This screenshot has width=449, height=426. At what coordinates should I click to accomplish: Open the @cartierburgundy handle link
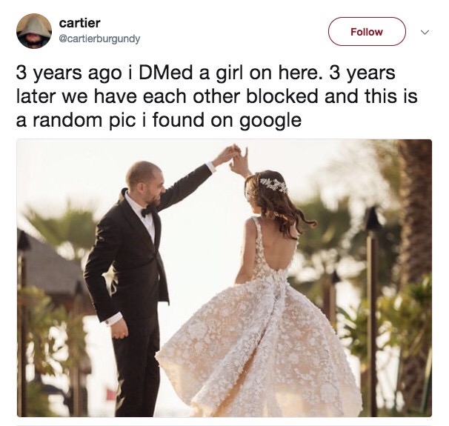click(x=99, y=39)
